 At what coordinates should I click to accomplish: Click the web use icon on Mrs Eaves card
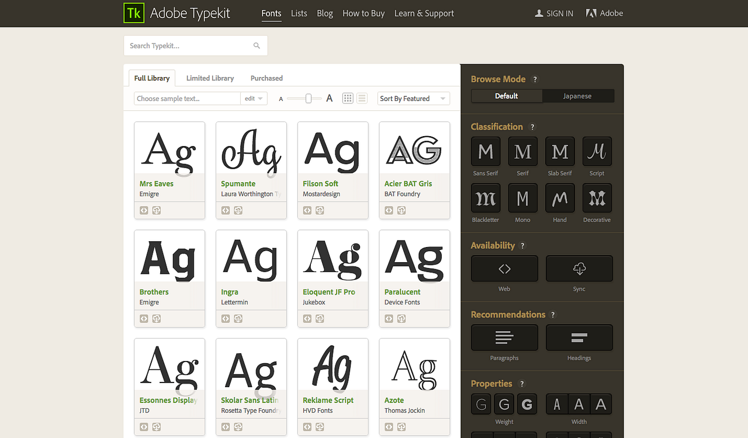[x=144, y=210]
